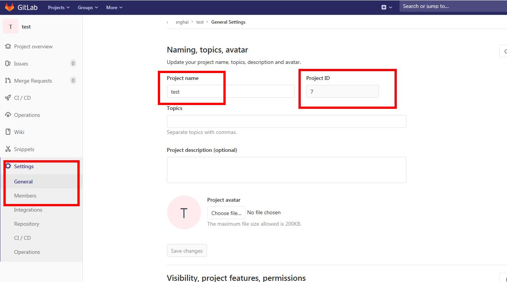Select Members under Settings
Screen dimensions: 507x282
coord(25,196)
